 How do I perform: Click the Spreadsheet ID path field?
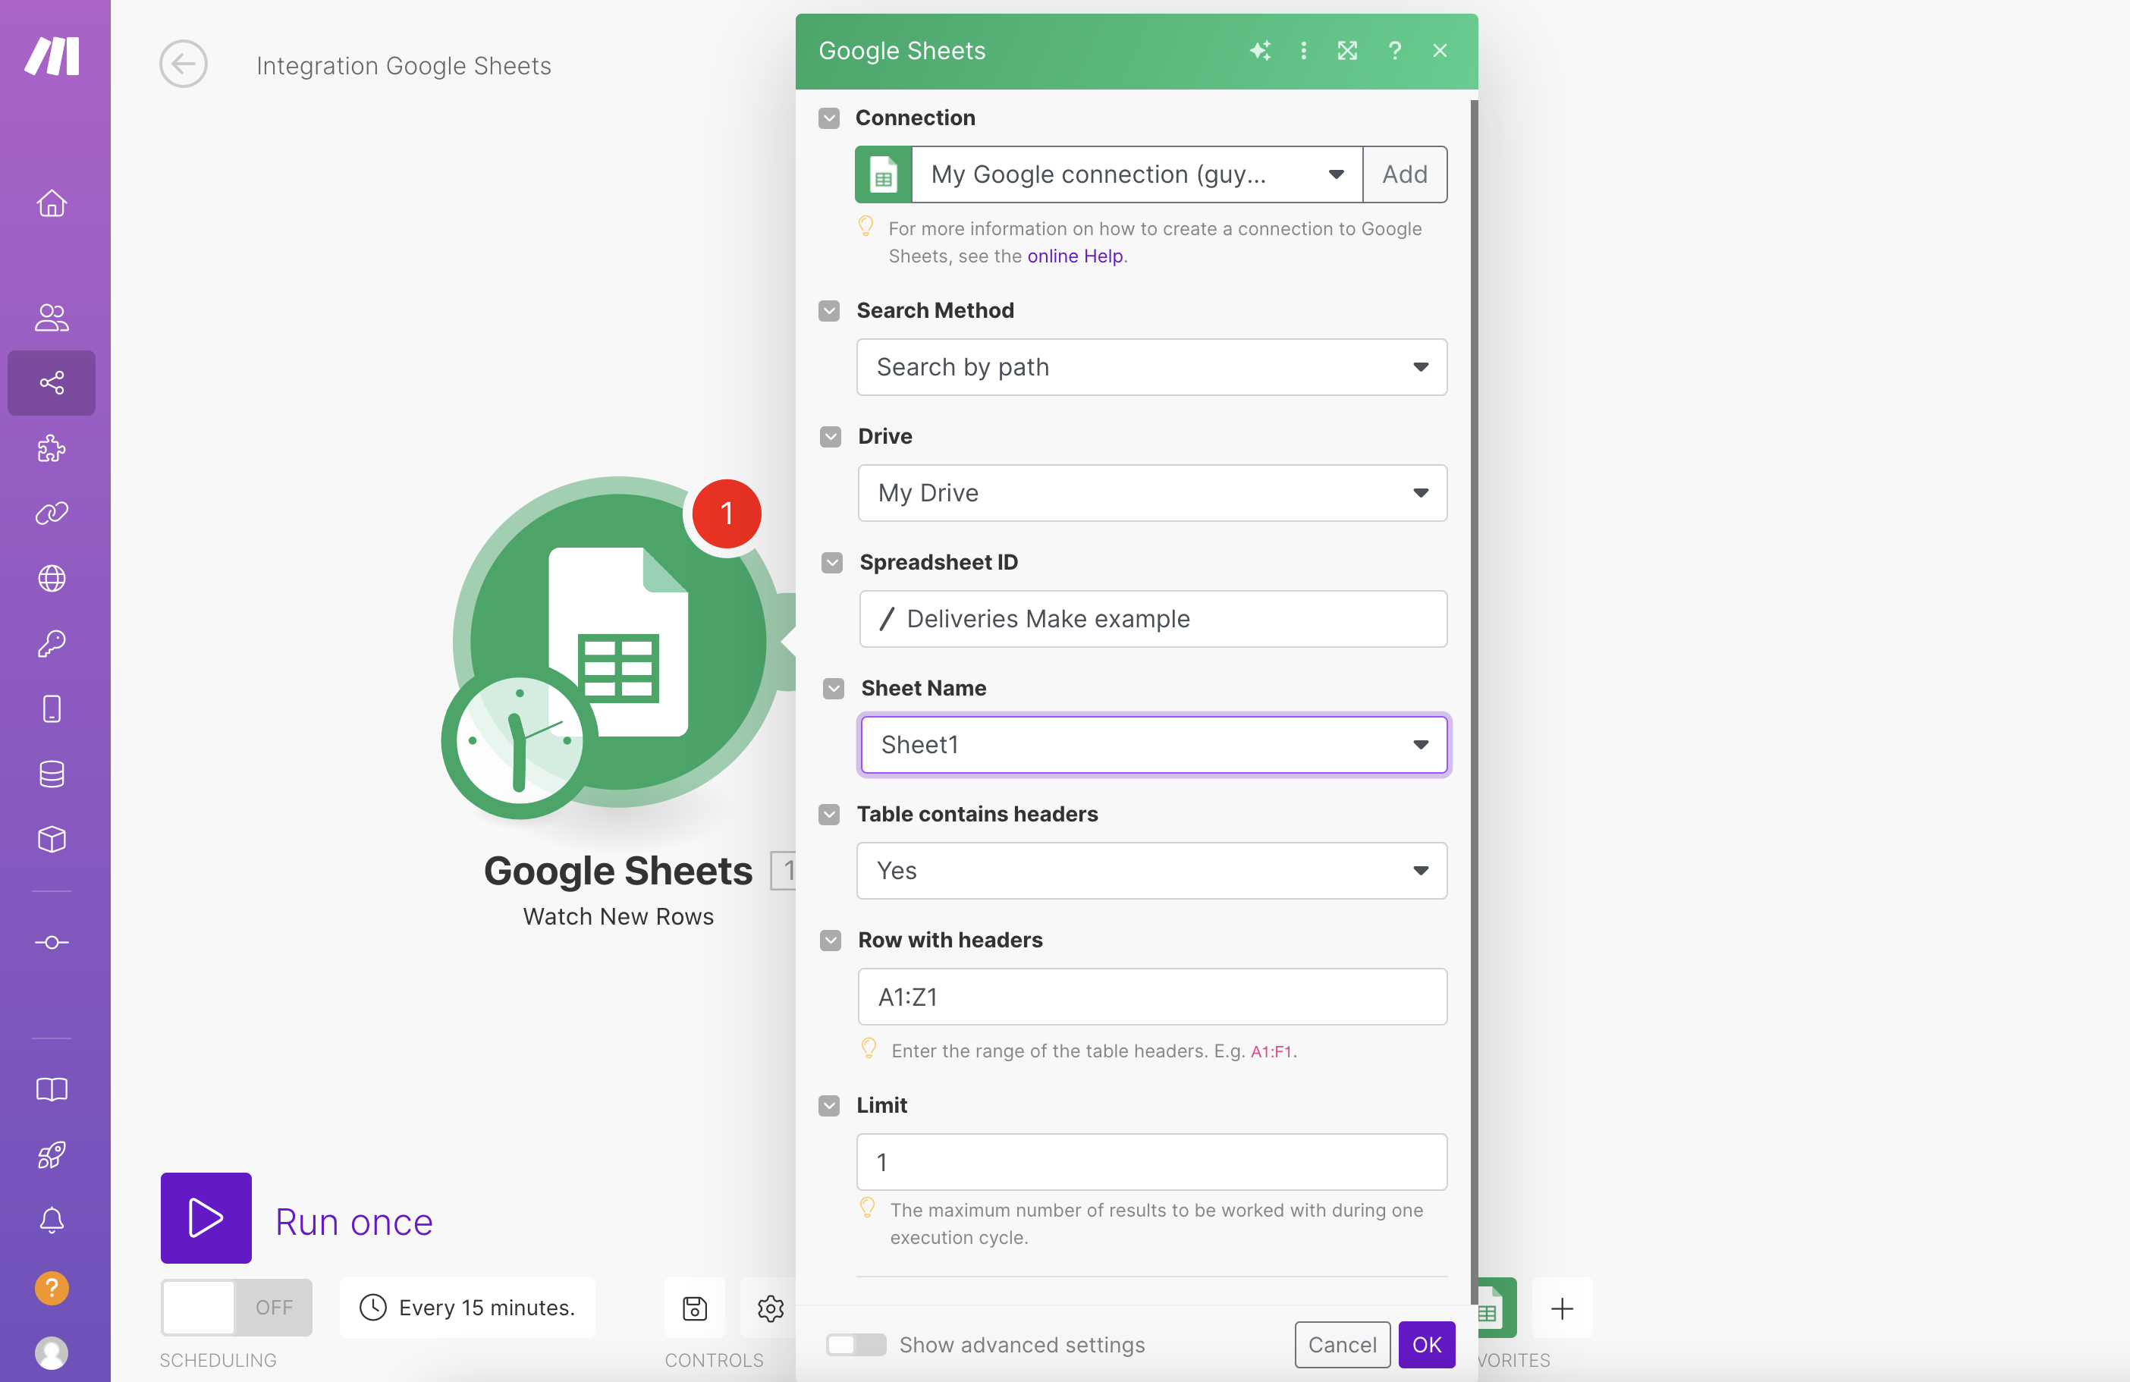1153,618
